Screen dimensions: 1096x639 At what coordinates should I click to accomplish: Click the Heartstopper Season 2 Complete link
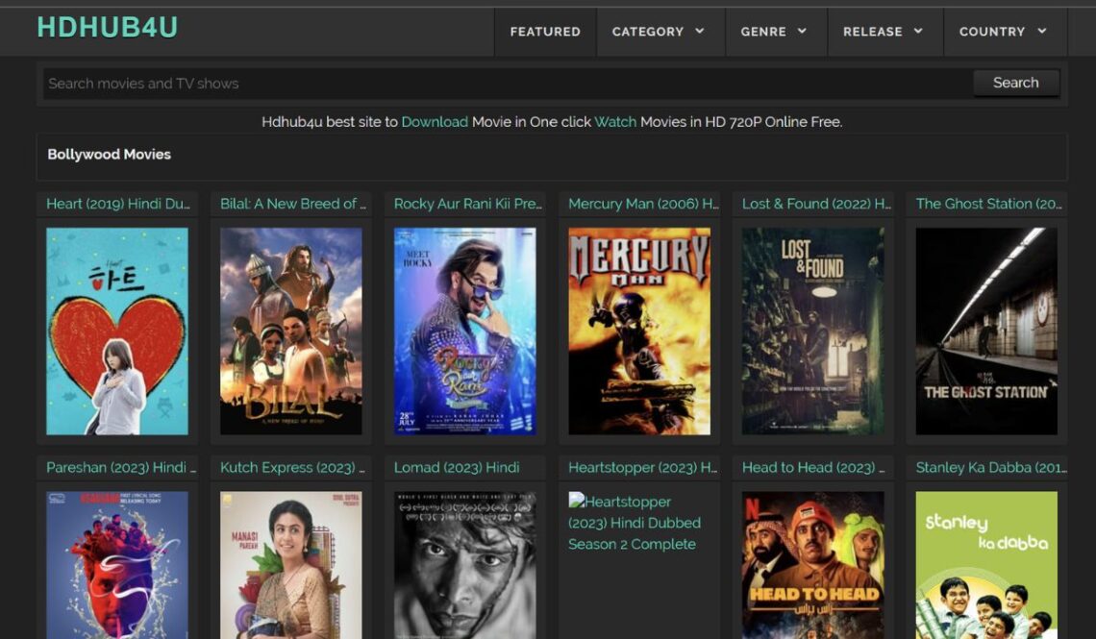pos(637,523)
